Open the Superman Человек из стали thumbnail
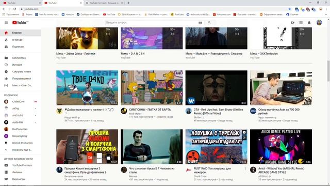The image size is (330, 186). (152, 147)
